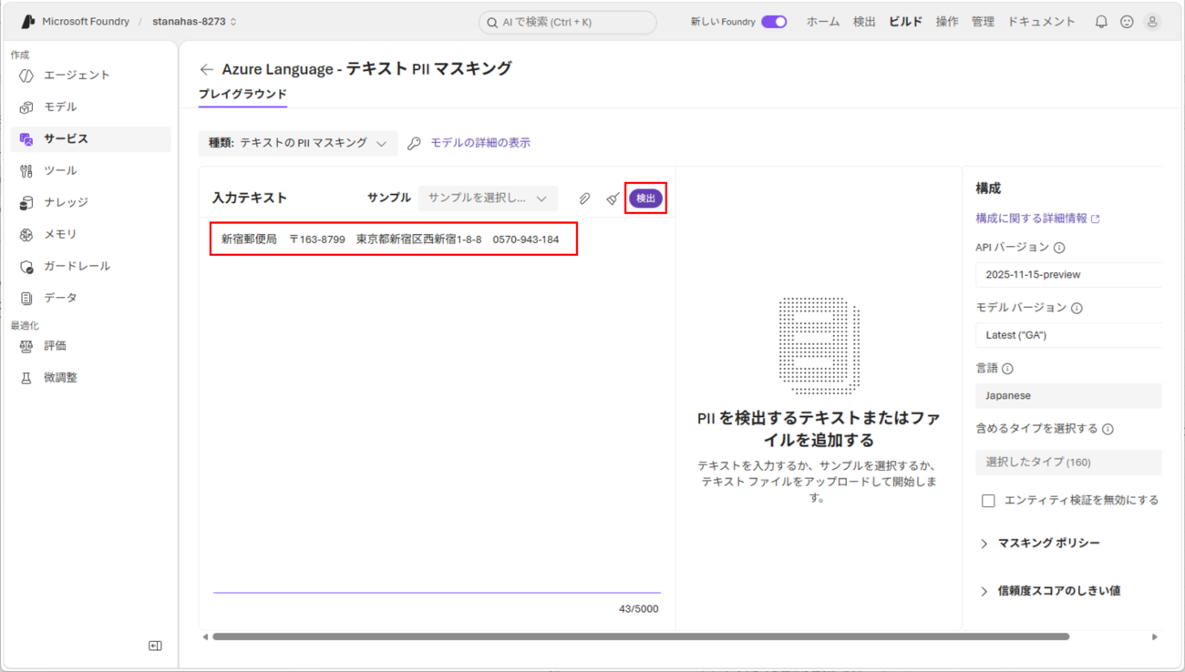
Task: Open the 微調整 flask icon
Action: tap(26, 377)
